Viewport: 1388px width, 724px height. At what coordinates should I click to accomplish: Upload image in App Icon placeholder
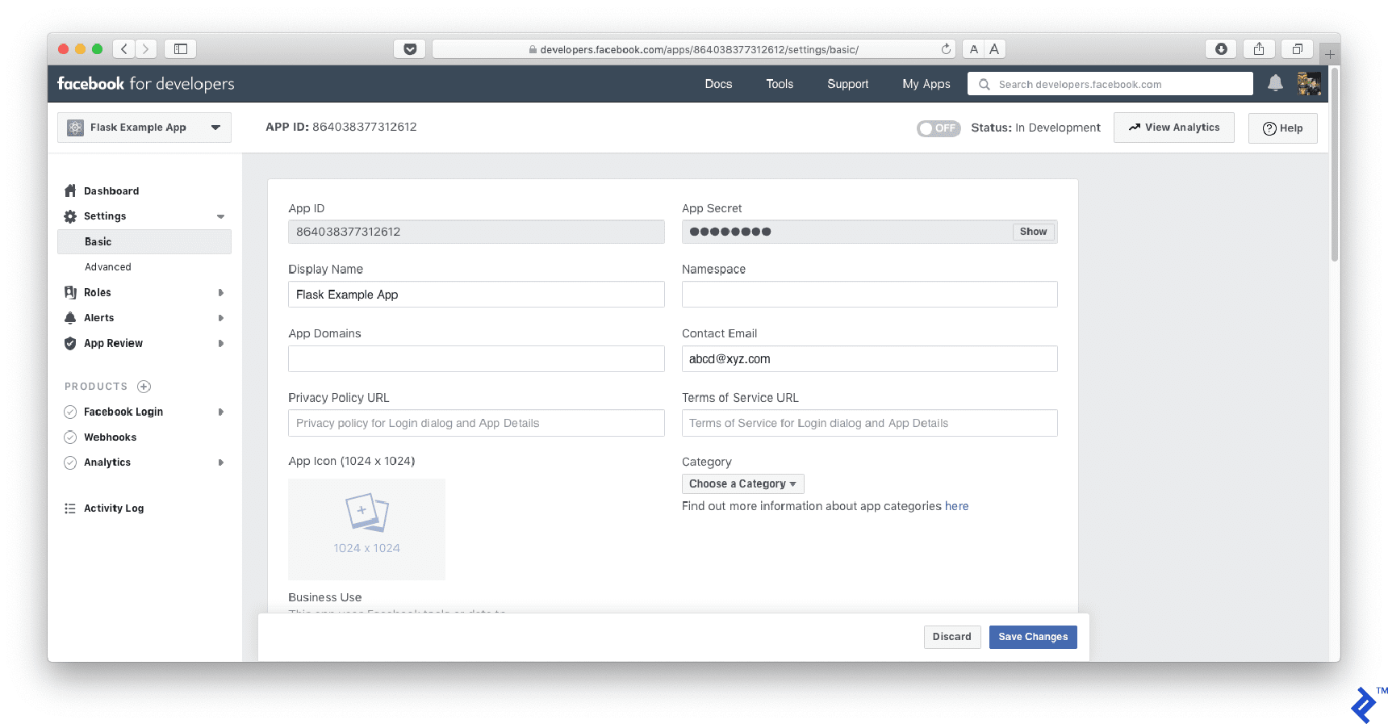(x=366, y=529)
